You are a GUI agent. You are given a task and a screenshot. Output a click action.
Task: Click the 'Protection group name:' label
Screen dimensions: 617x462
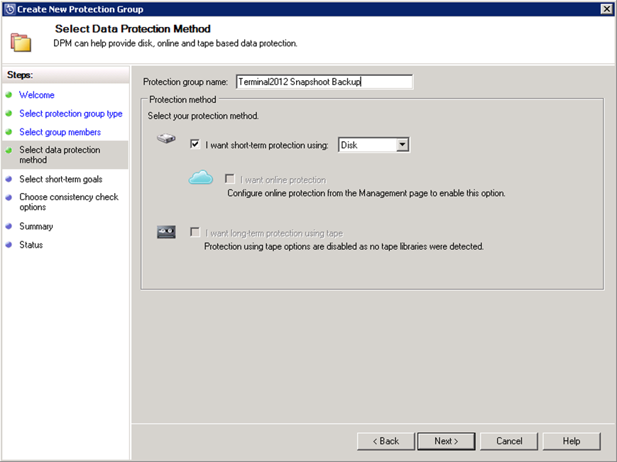coord(185,82)
